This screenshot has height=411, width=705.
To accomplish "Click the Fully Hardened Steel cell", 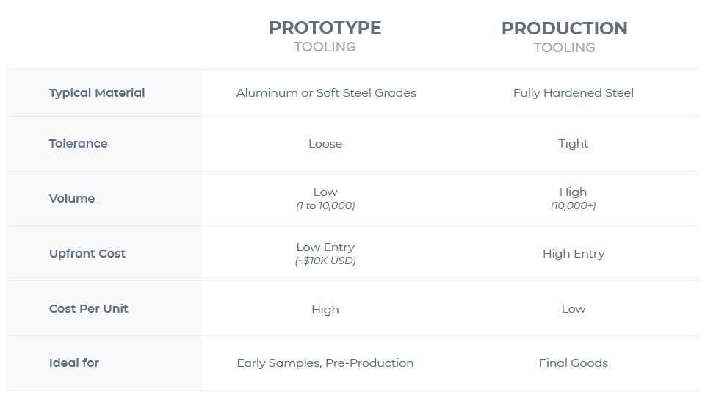I will (x=573, y=93).
